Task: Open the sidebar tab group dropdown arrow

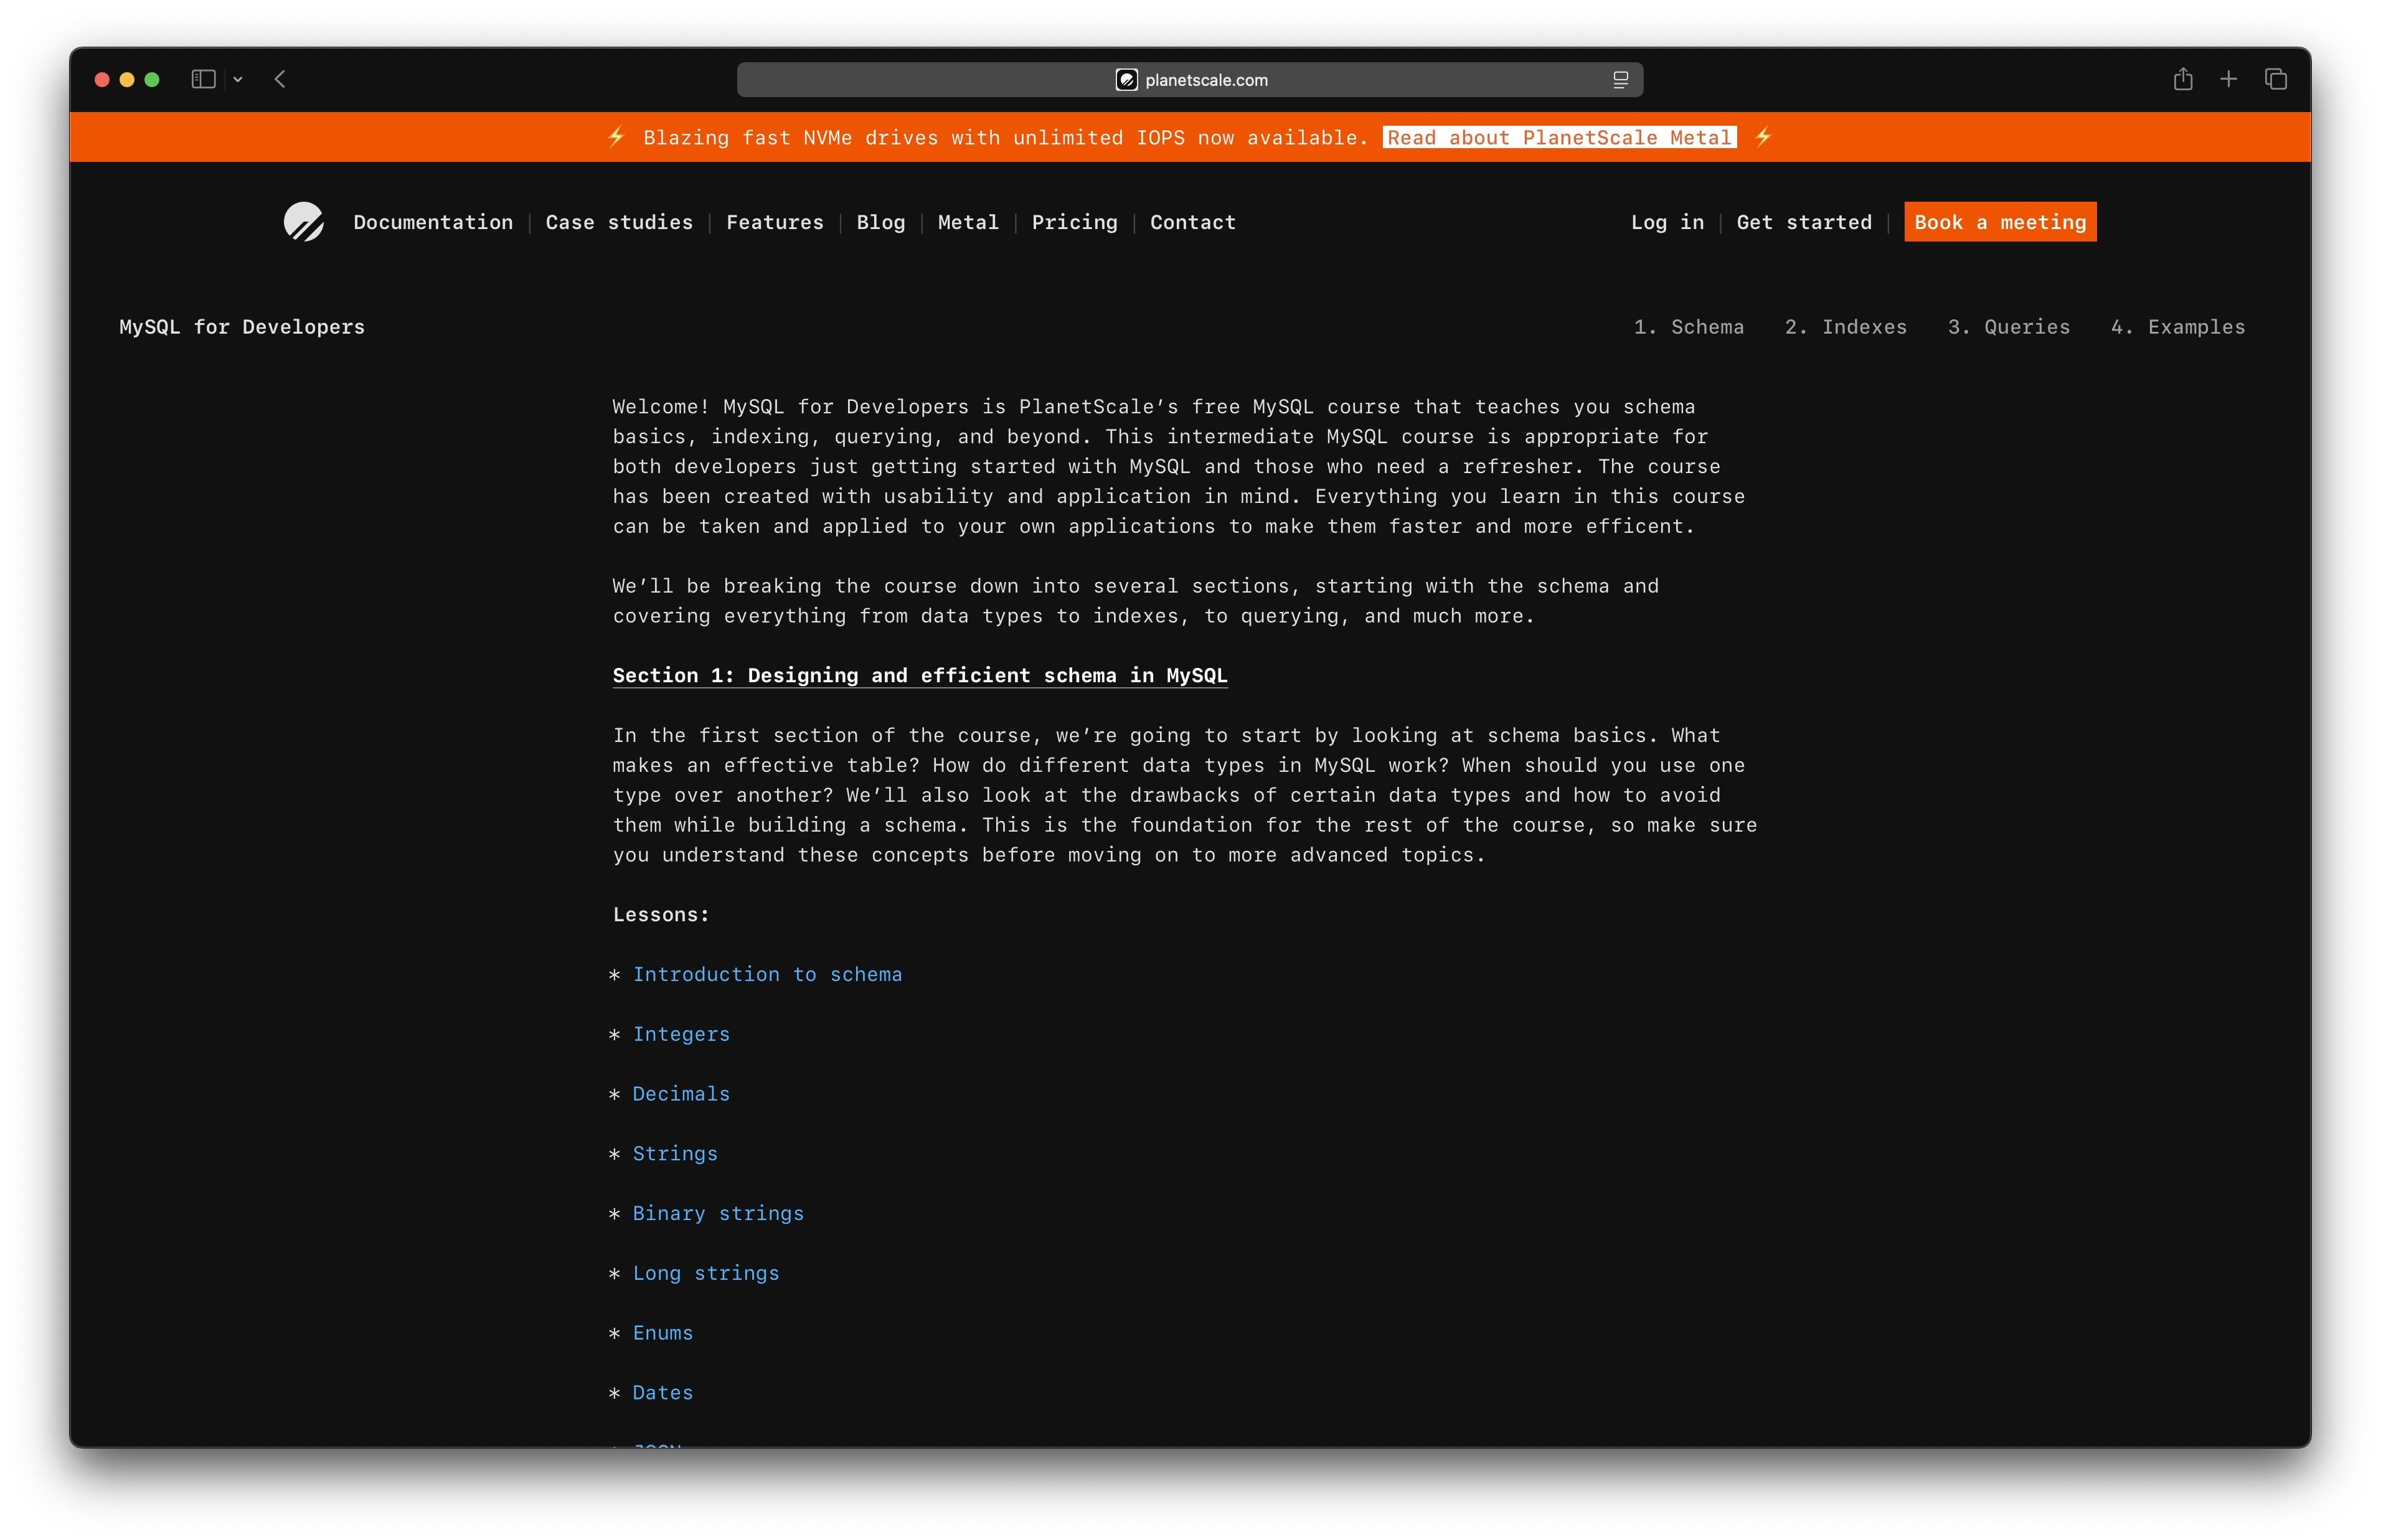Action: 238,79
